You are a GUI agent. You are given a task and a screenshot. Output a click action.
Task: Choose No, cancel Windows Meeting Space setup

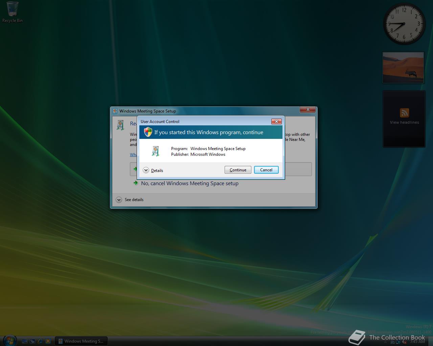click(x=186, y=183)
